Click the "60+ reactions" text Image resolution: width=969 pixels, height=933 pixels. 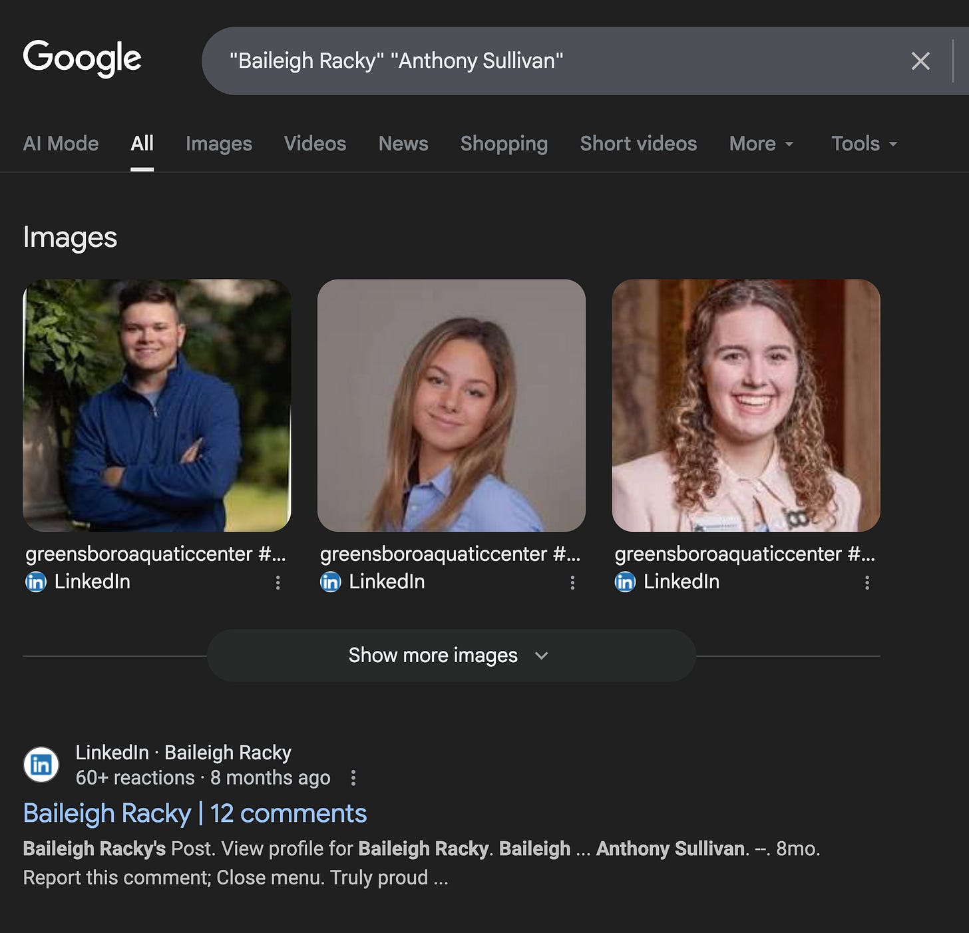coord(135,778)
